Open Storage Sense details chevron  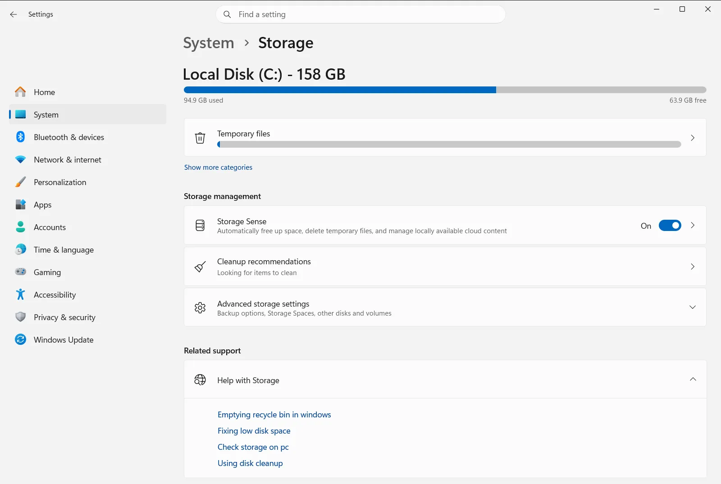tap(693, 226)
